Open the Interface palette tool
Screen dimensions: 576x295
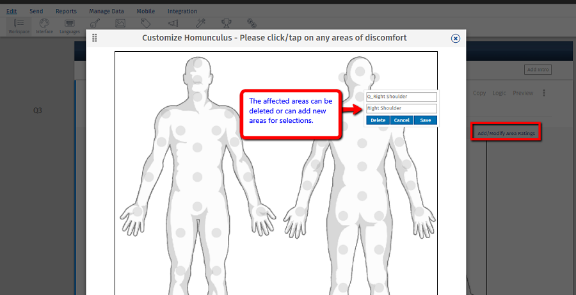pos(44,26)
